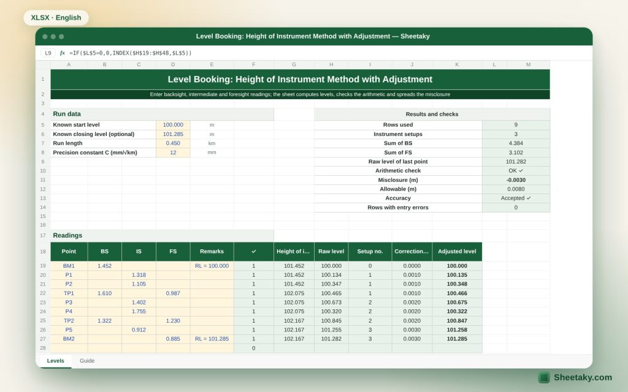Select the TP2 backsight 1.322

(104, 321)
